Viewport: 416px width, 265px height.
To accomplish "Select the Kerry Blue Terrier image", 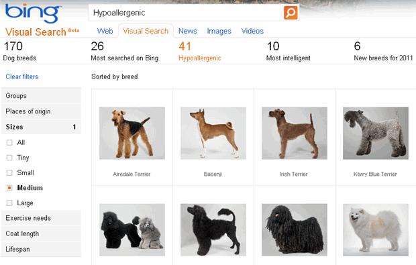I will (376, 133).
